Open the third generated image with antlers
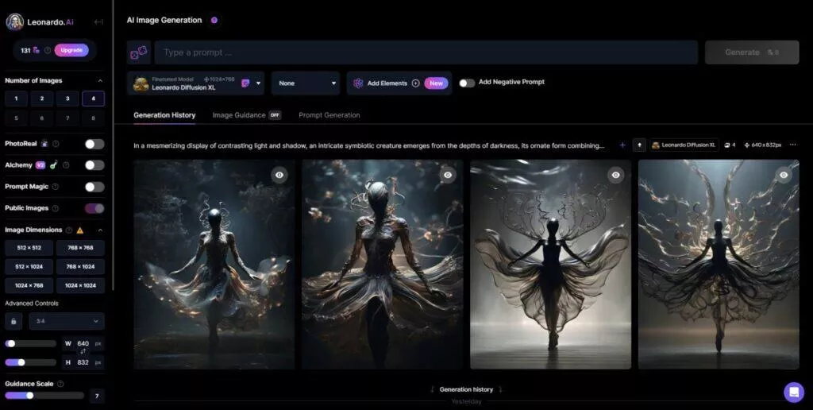813x410 pixels. (551, 264)
